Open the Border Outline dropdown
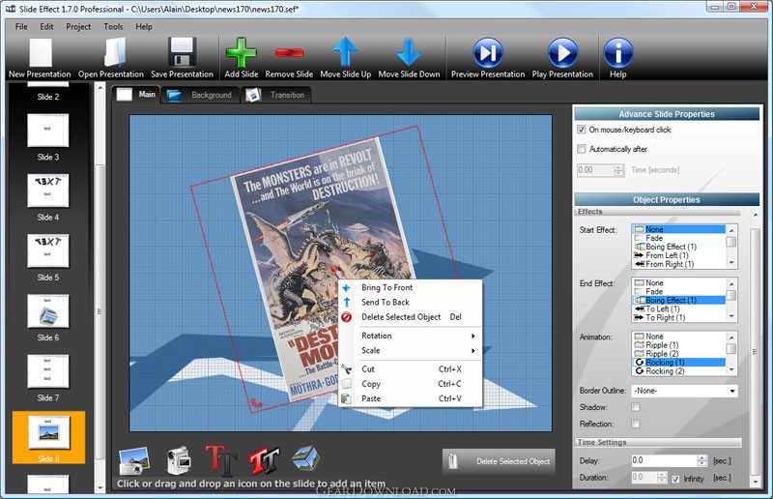 685,391
